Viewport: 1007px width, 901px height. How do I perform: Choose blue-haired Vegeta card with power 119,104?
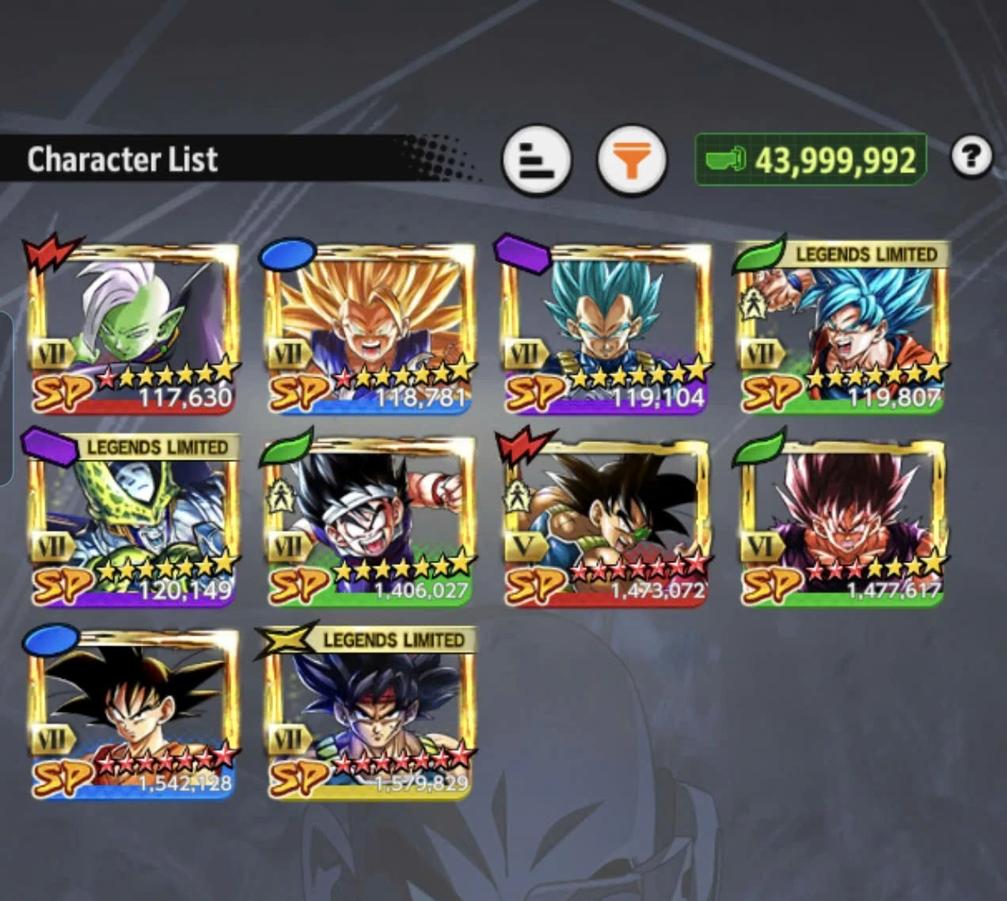pyautogui.click(x=606, y=328)
